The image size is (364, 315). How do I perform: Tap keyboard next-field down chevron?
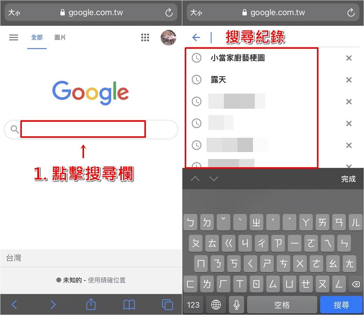coord(214,179)
